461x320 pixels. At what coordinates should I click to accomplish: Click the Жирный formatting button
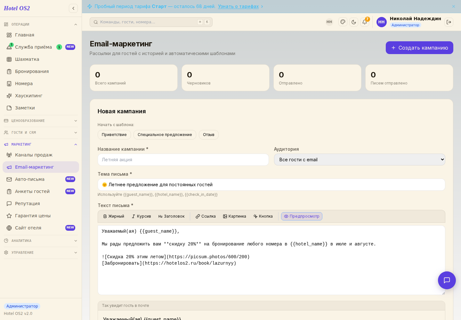114,216
